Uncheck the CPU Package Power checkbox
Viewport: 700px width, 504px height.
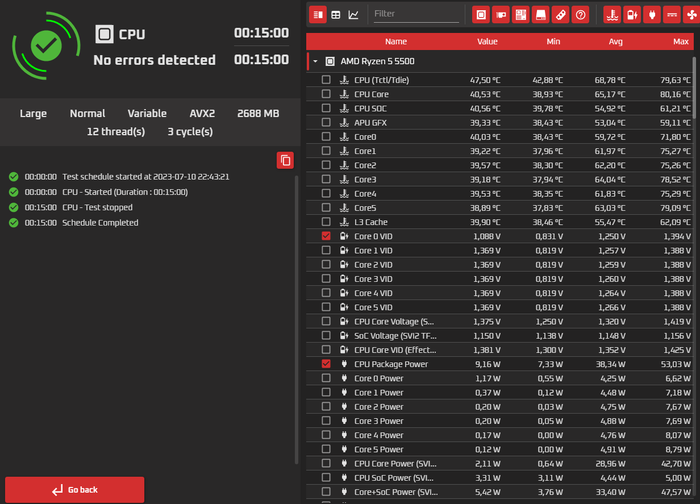[326, 364]
